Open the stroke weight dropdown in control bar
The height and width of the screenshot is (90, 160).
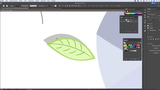click(x=20, y=6)
